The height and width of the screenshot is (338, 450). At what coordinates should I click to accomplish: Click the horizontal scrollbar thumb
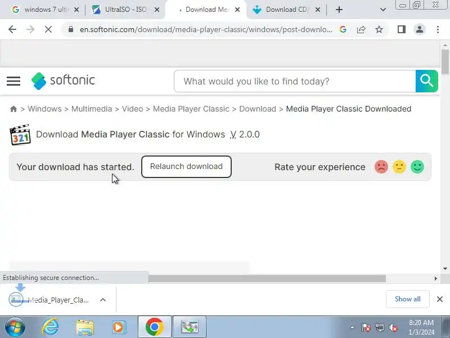[x=267, y=278]
